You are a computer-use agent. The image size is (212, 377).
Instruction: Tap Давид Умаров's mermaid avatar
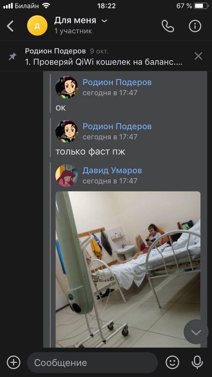tap(67, 176)
